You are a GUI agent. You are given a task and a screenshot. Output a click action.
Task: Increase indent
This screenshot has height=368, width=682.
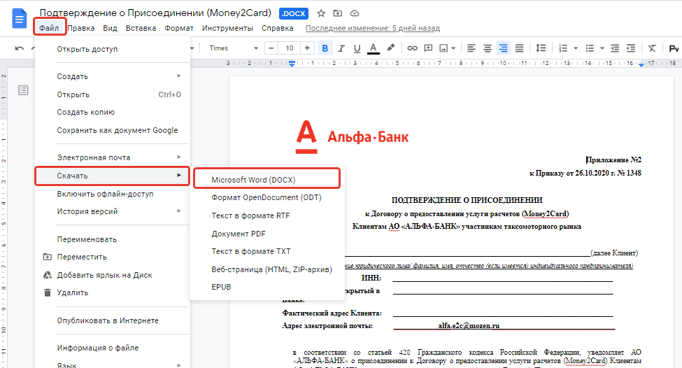point(631,48)
